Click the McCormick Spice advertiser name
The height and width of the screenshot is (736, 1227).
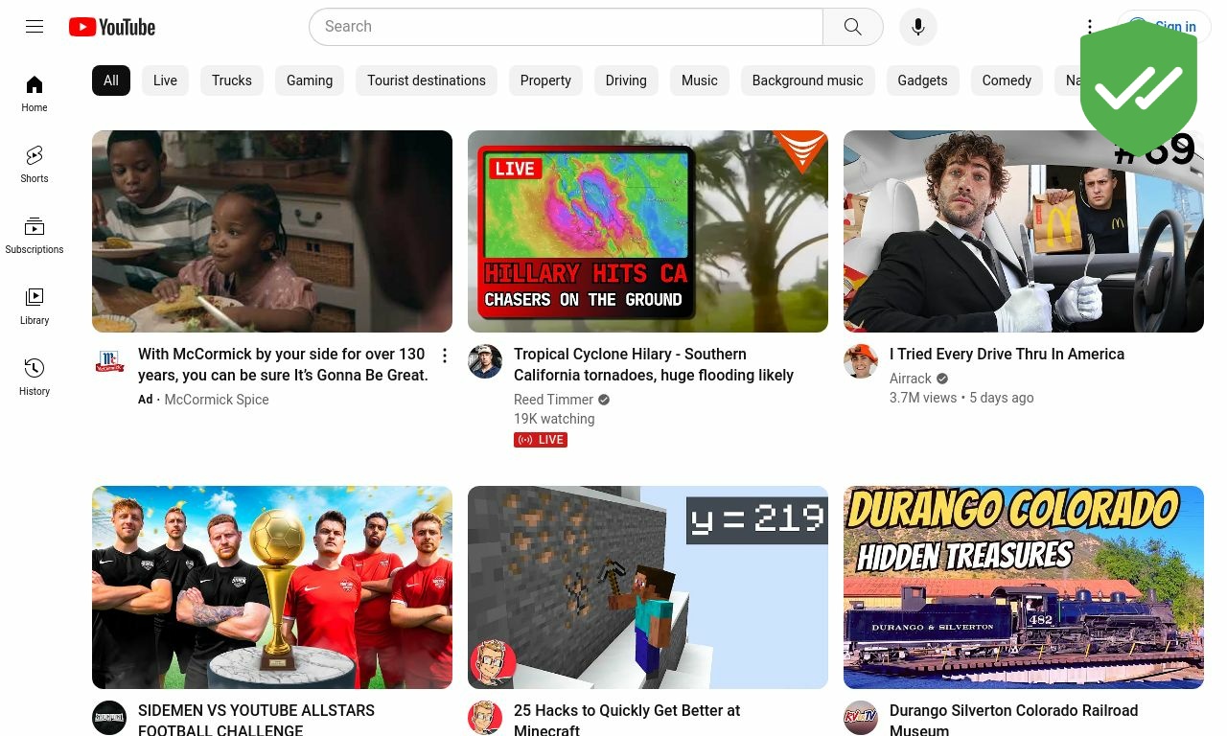(217, 400)
